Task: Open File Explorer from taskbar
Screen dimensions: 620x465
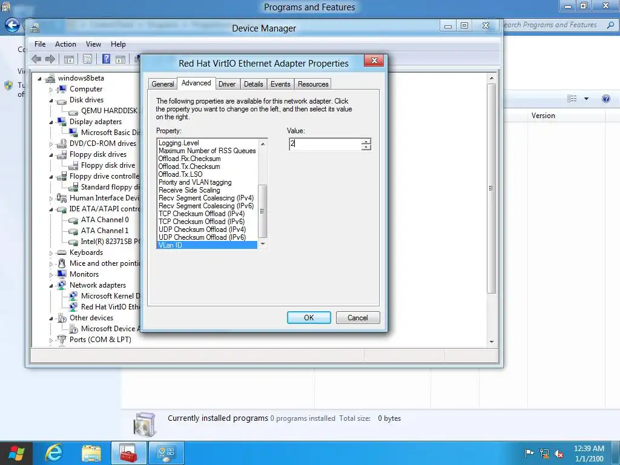Action: coord(91,453)
